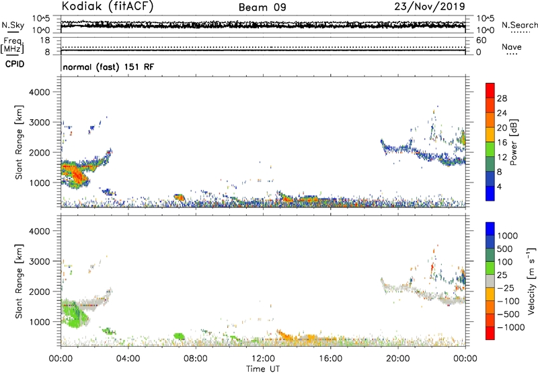Click the 500 label on the velocity colorbar
The image size is (538, 373).
505,249
